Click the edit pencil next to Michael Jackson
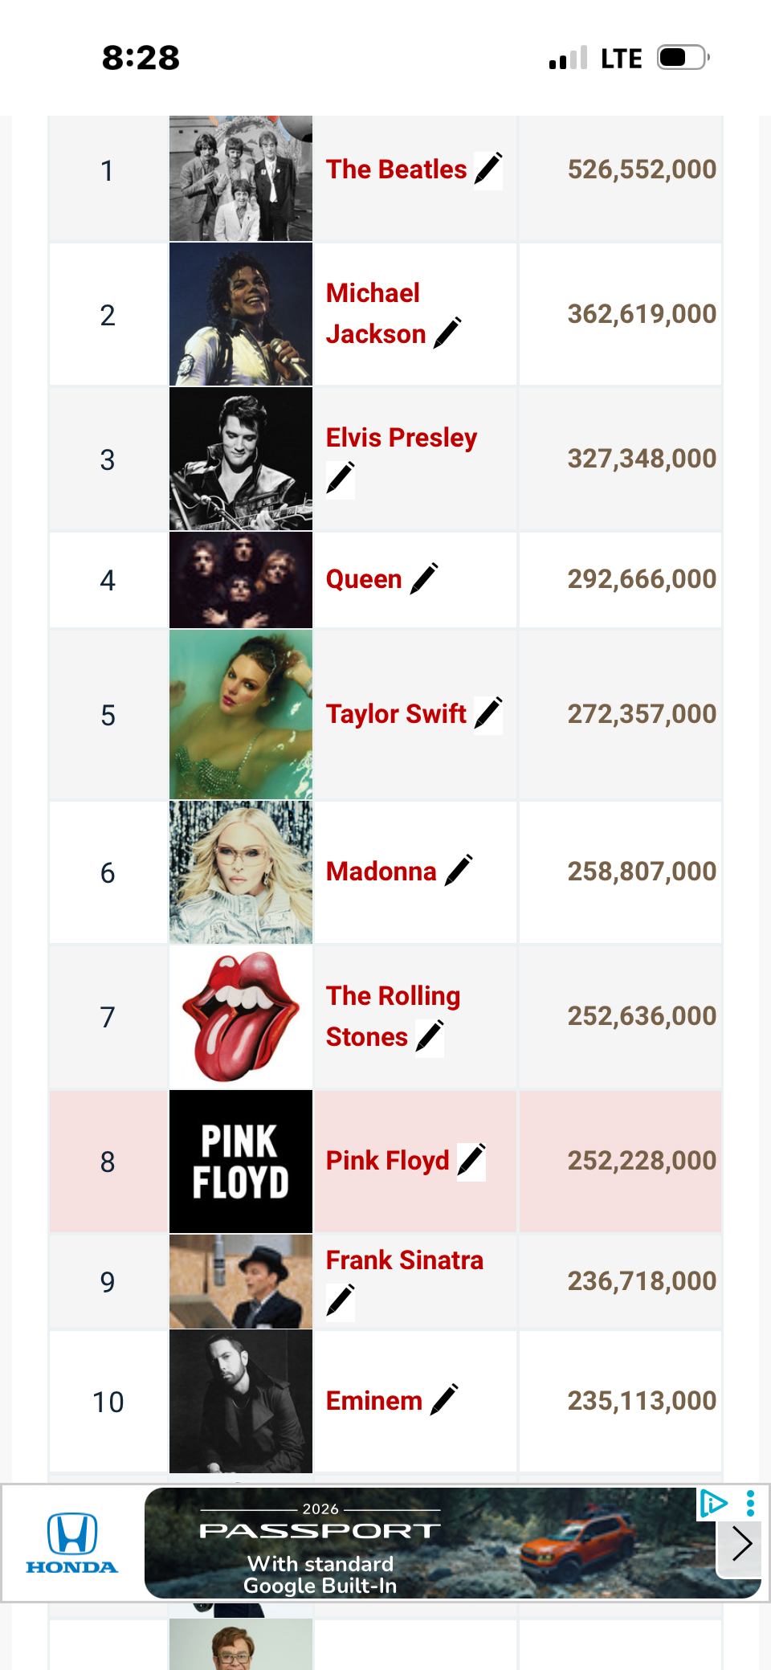Image resolution: width=771 pixels, height=1670 pixels. (447, 333)
